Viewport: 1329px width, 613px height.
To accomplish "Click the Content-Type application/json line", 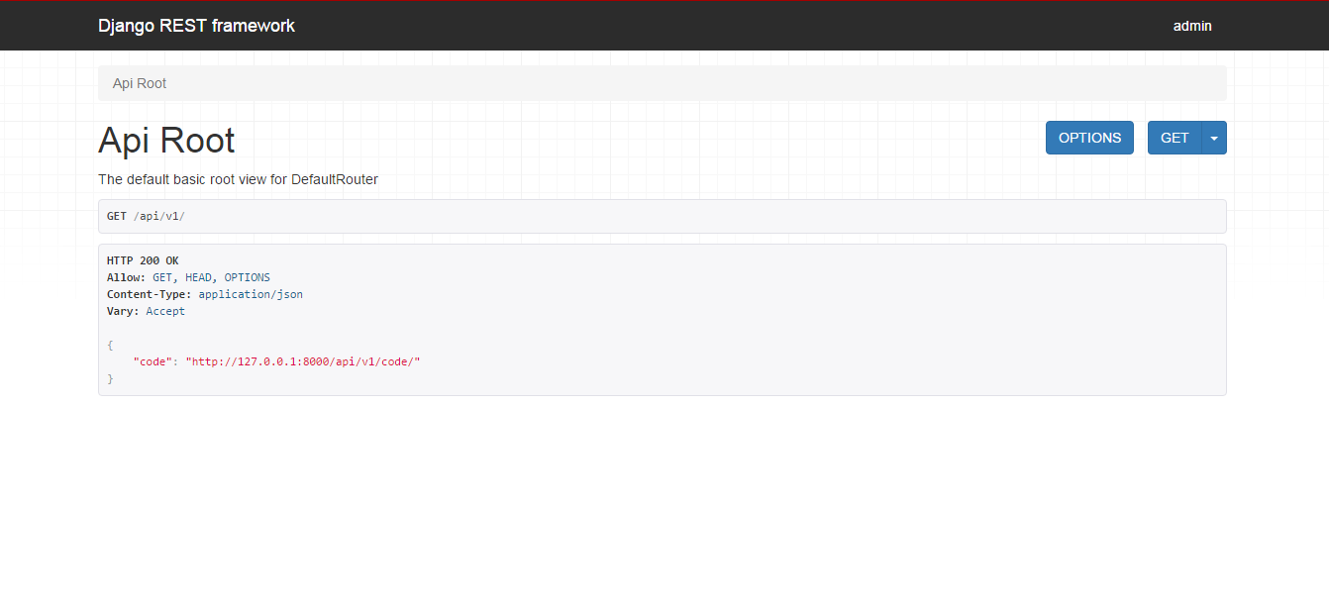I will [x=205, y=294].
